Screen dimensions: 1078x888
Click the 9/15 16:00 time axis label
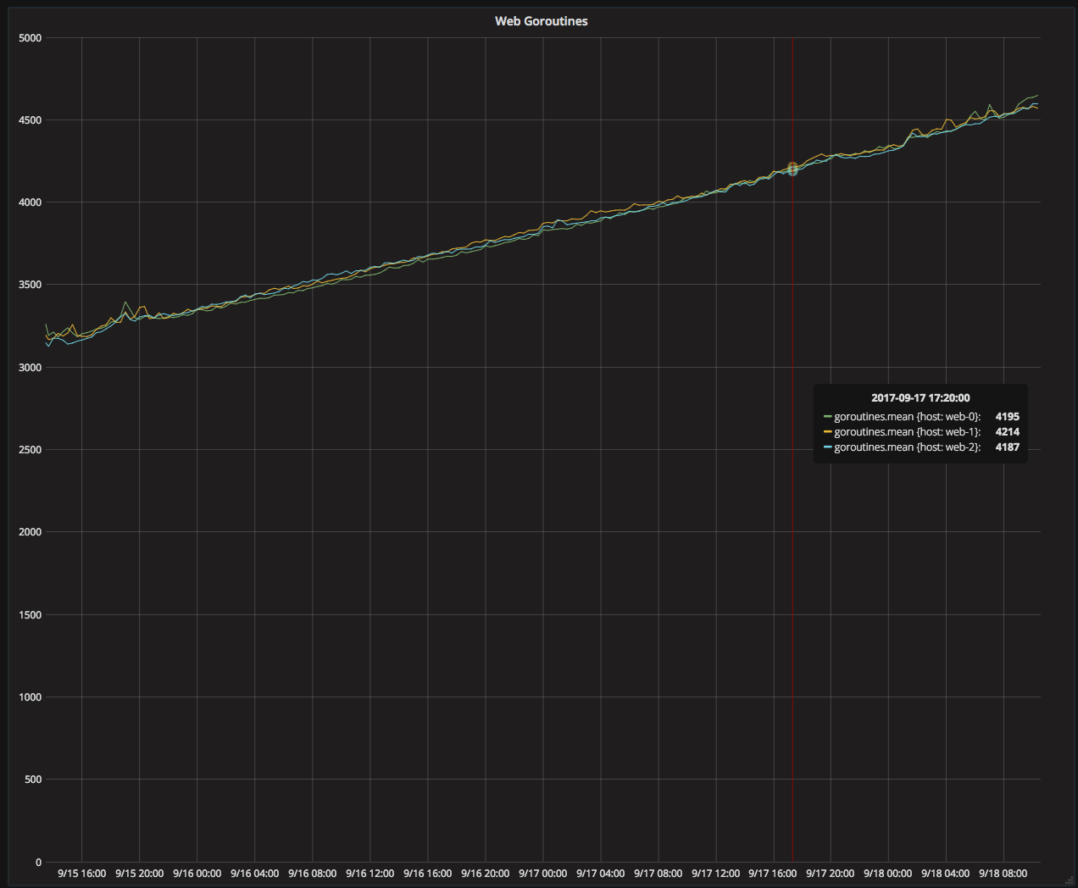click(x=81, y=873)
